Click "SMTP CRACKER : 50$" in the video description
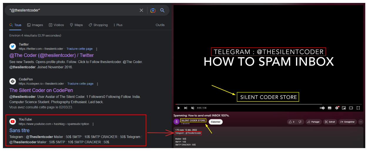 185,145
